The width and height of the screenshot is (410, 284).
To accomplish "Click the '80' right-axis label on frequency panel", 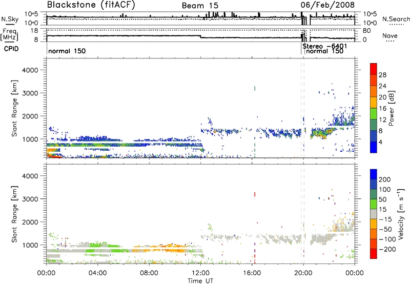I will click(366, 31).
